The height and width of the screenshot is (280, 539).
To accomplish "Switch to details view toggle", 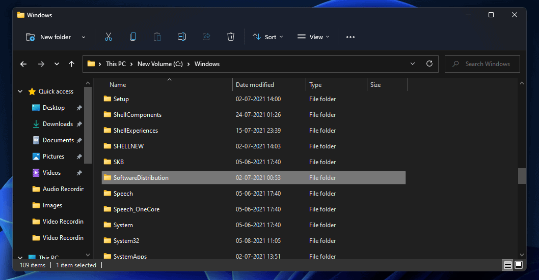I will pos(507,265).
